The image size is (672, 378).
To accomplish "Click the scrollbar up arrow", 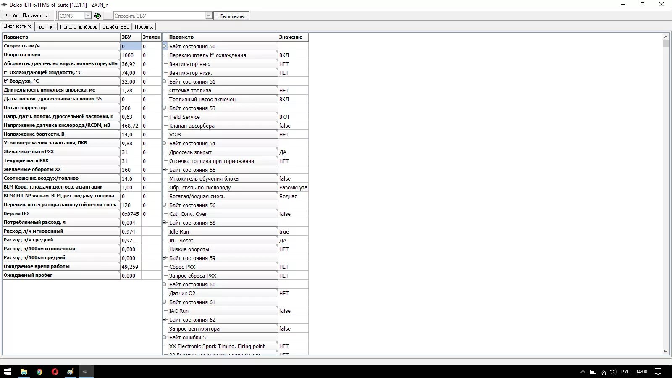I will tap(666, 37).
